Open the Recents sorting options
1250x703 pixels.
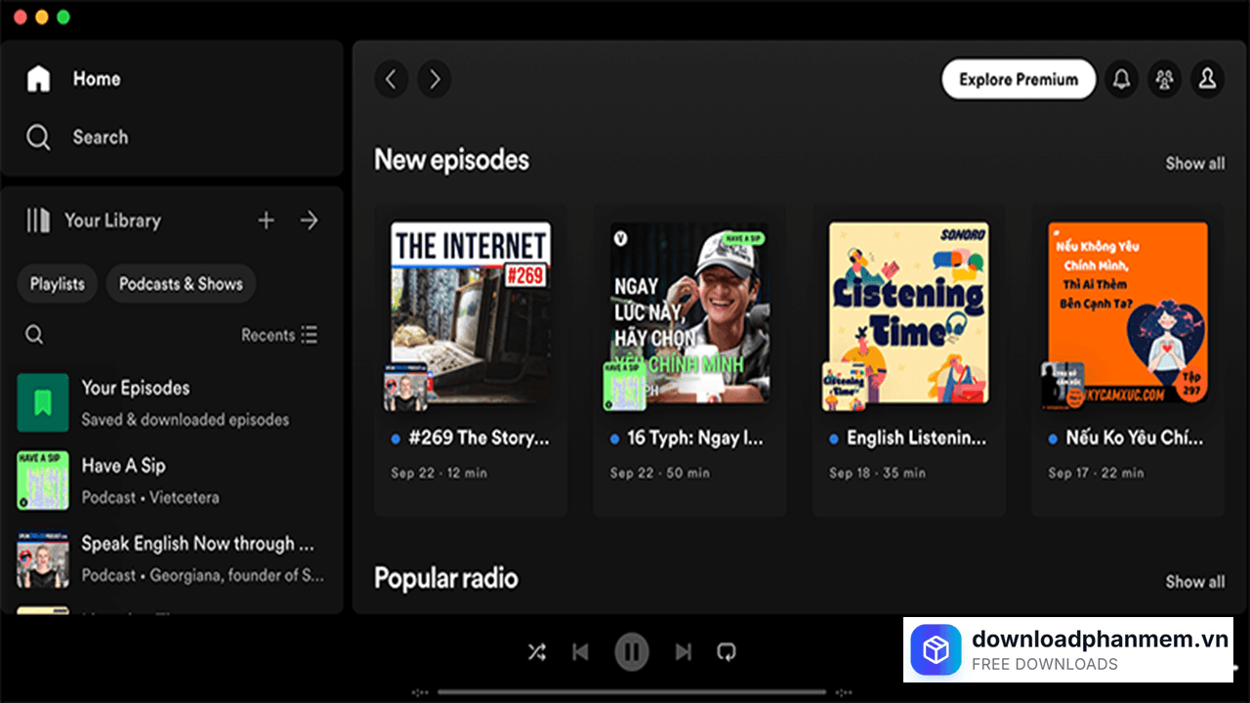[279, 334]
